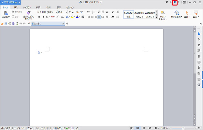Toggle spell check in status bar
This screenshot has width=203, height=130.
point(72,128)
